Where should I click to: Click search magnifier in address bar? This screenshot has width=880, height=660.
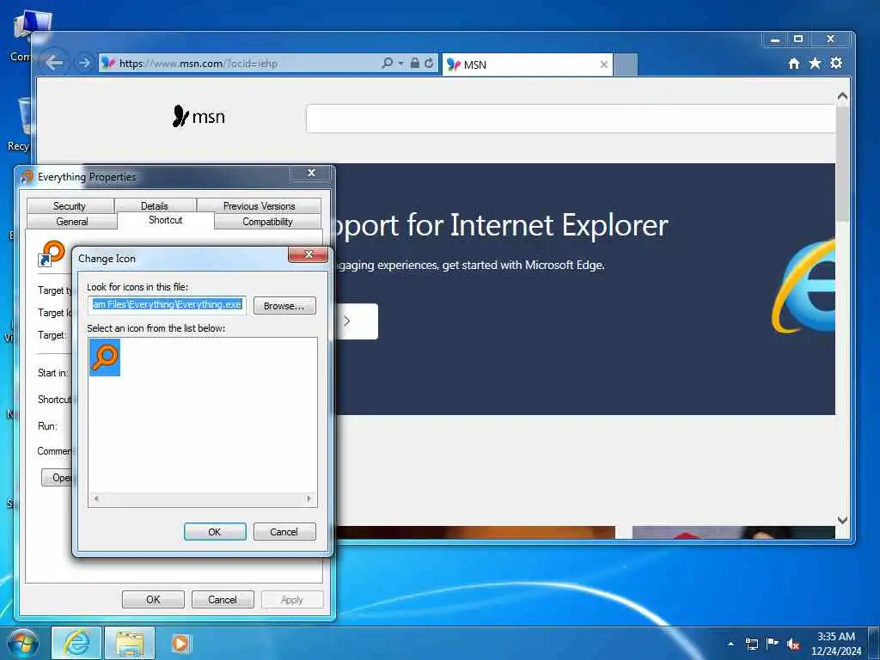[x=388, y=63]
